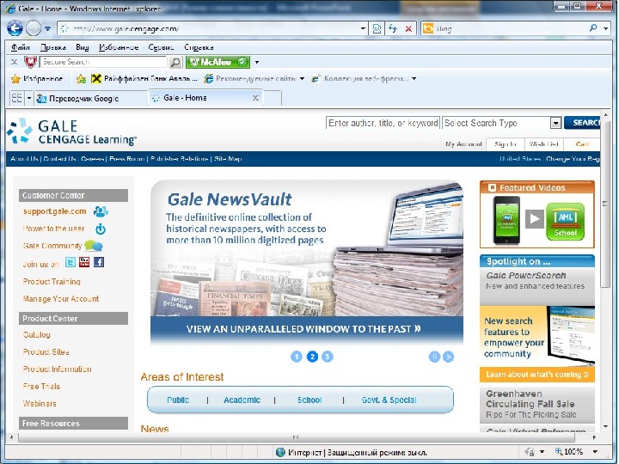Open the Manage Your Account link
This screenshot has width=619, height=464.
(x=61, y=299)
